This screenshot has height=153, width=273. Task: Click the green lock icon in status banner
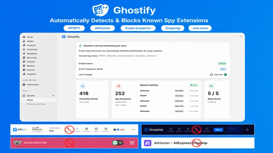pos(80,46)
